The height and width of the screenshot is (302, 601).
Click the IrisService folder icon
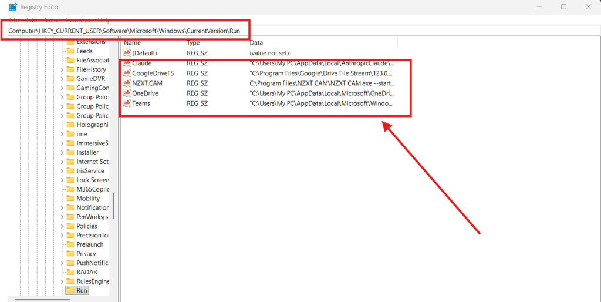click(70, 171)
